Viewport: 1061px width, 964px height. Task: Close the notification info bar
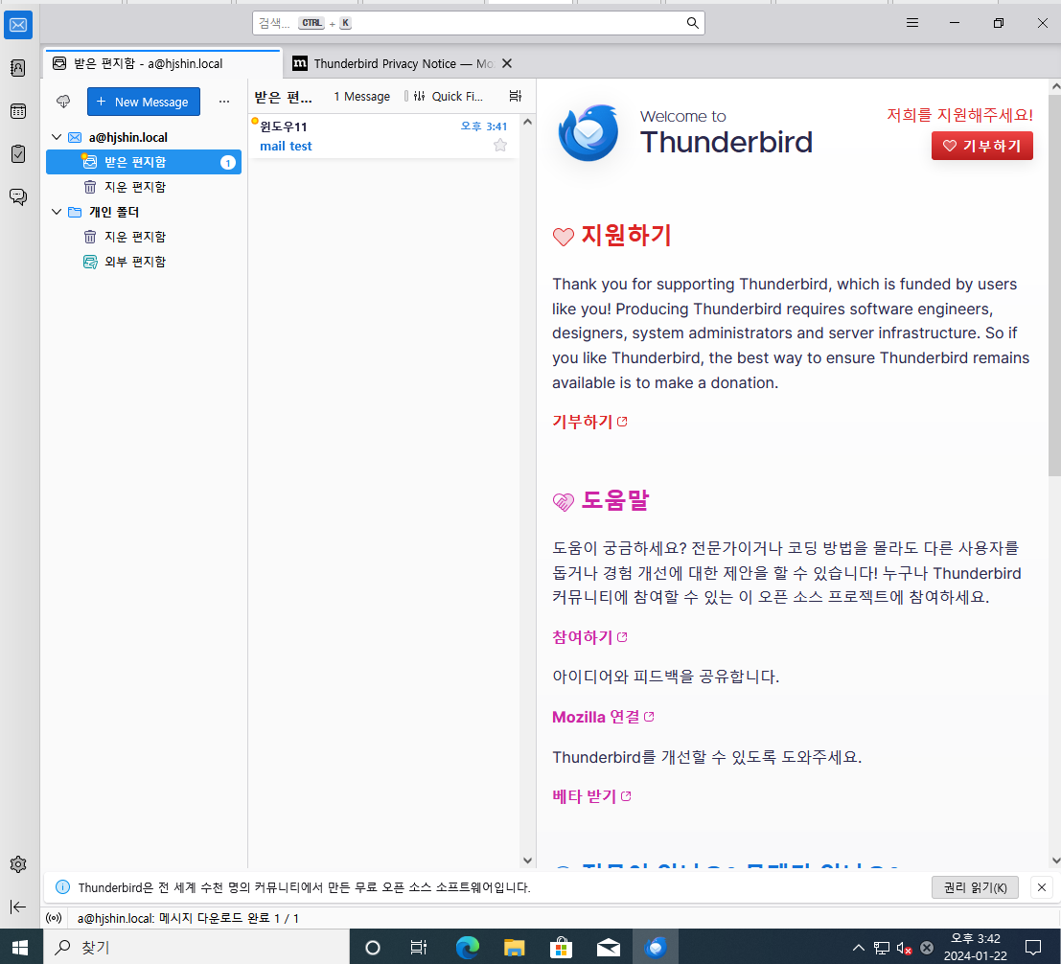pyautogui.click(x=1042, y=887)
